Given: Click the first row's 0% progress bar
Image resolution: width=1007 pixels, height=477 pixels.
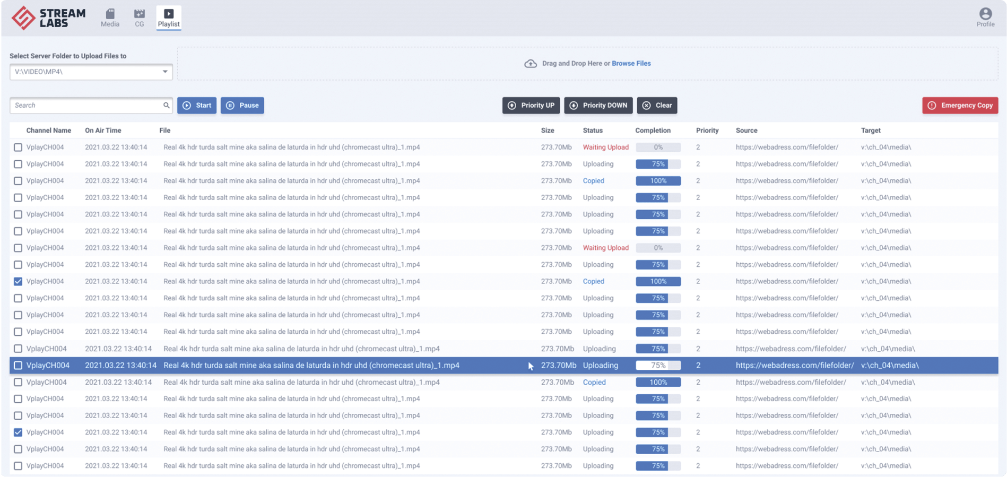Looking at the screenshot, I should click(x=658, y=148).
